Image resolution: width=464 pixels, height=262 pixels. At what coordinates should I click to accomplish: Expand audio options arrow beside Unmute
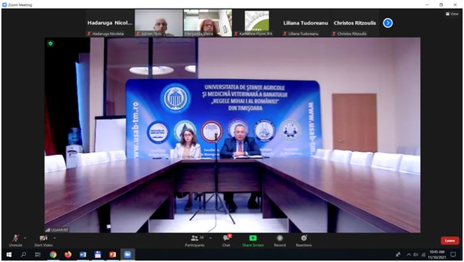pos(25,238)
